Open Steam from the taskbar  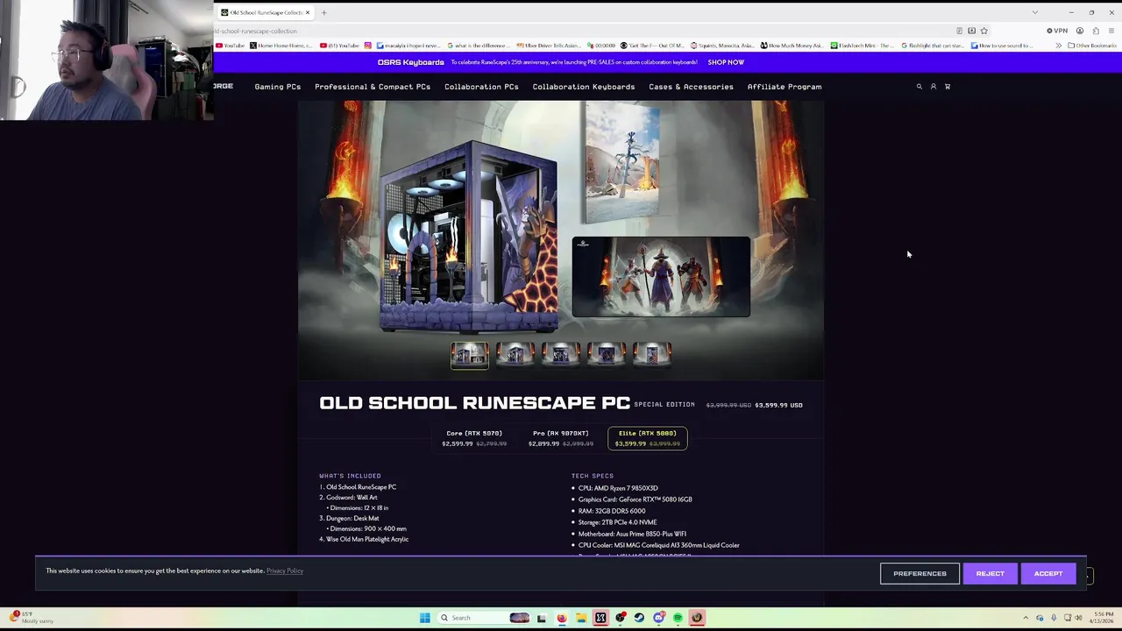tap(639, 618)
